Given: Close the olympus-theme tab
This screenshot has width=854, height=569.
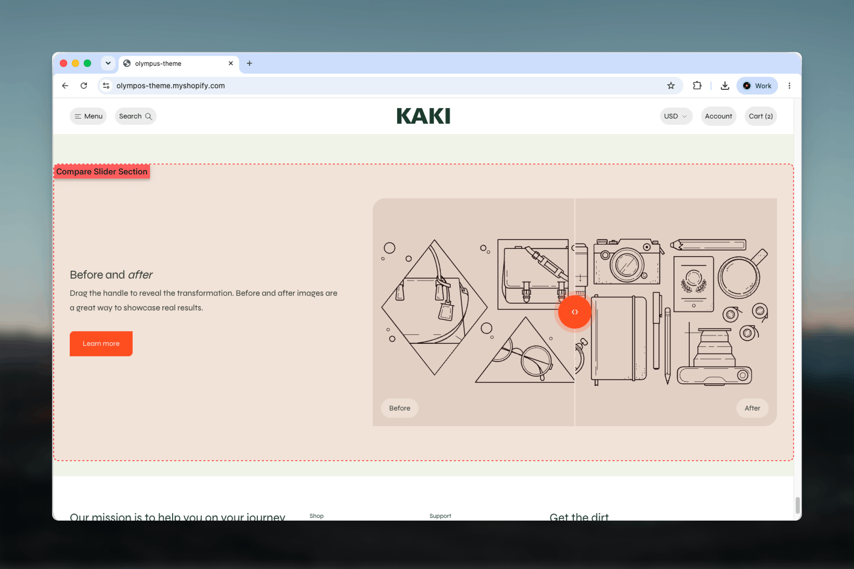Looking at the screenshot, I should tap(231, 64).
